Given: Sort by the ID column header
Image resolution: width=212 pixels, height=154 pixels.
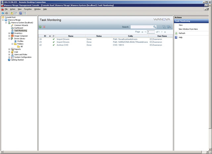Looking at the screenshot, I should point(45,36).
